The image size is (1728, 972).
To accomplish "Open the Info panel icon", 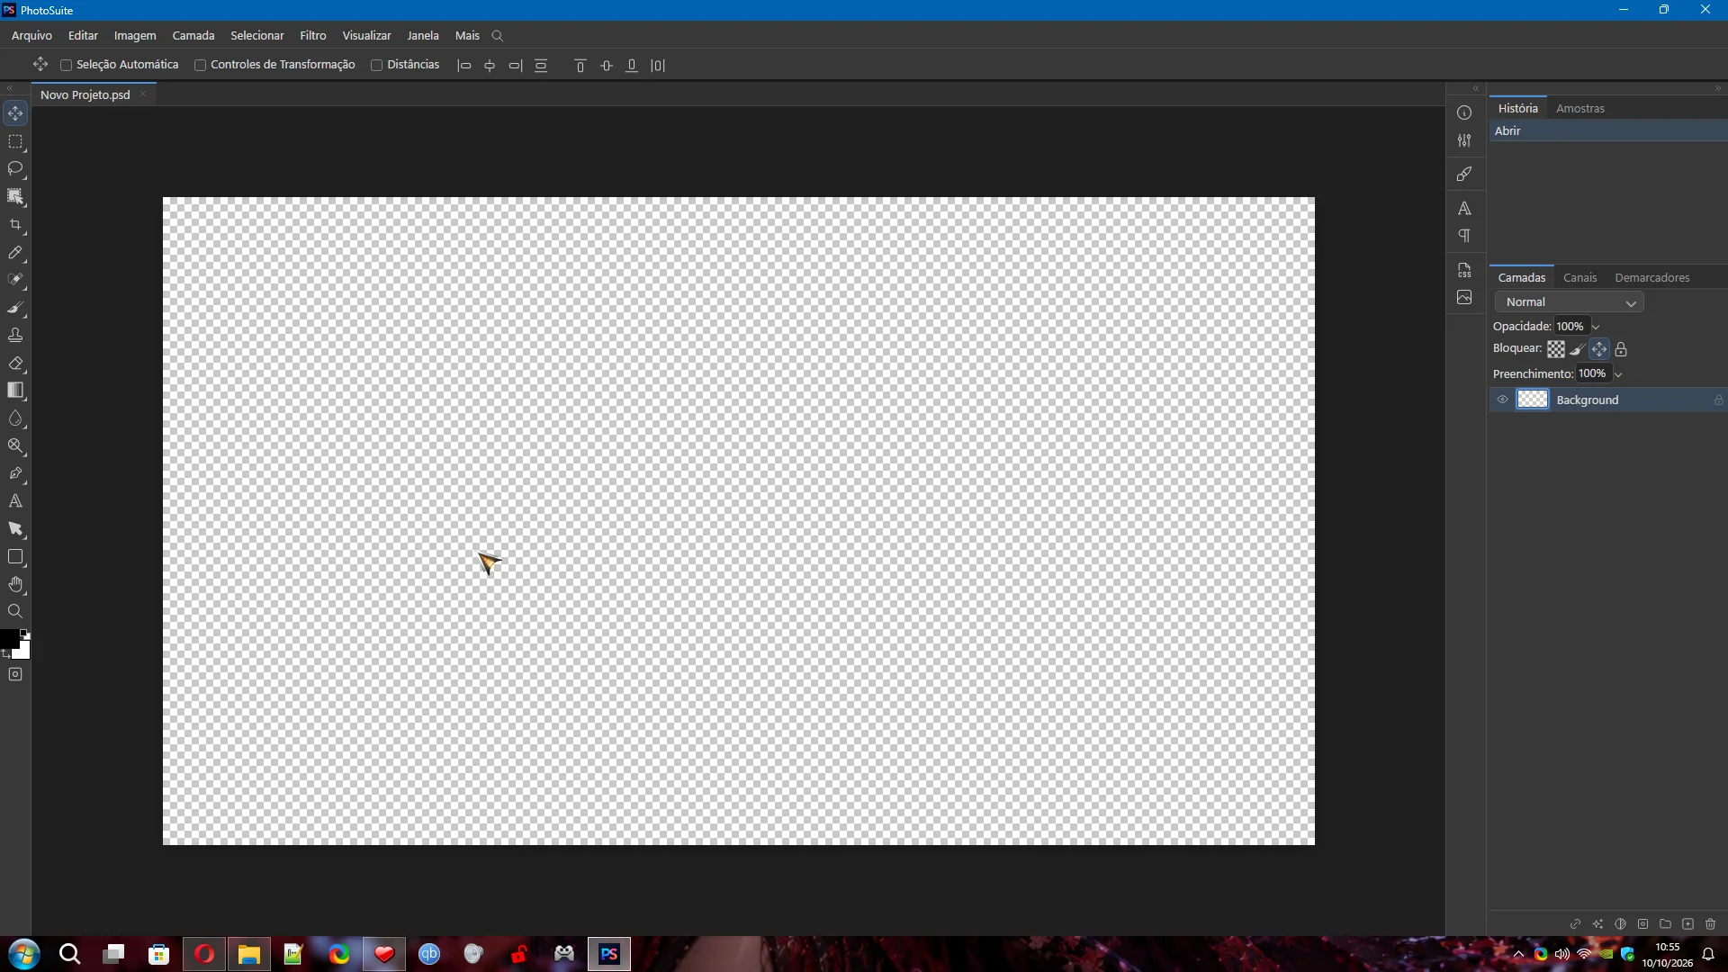I will [1464, 112].
